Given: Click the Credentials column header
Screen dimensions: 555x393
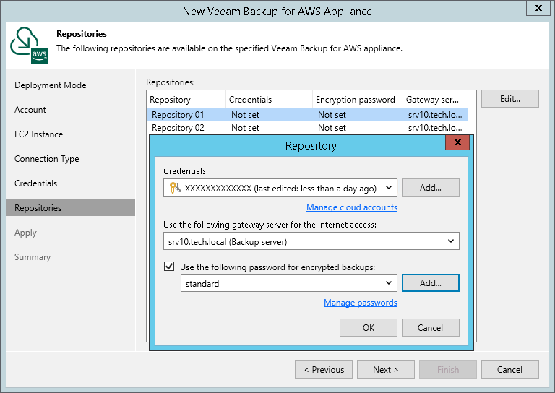Looking at the screenshot, I should [x=269, y=100].
